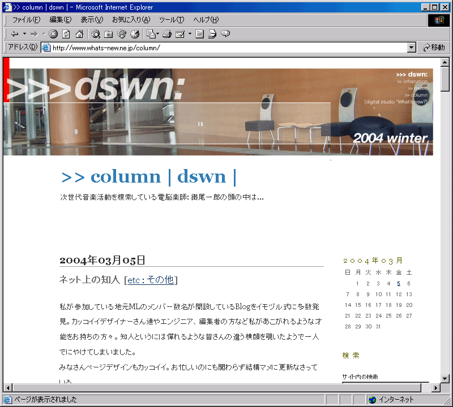Click the horizontal scrollbar left arrow
The image size is (453, 407).
point(8,388)
